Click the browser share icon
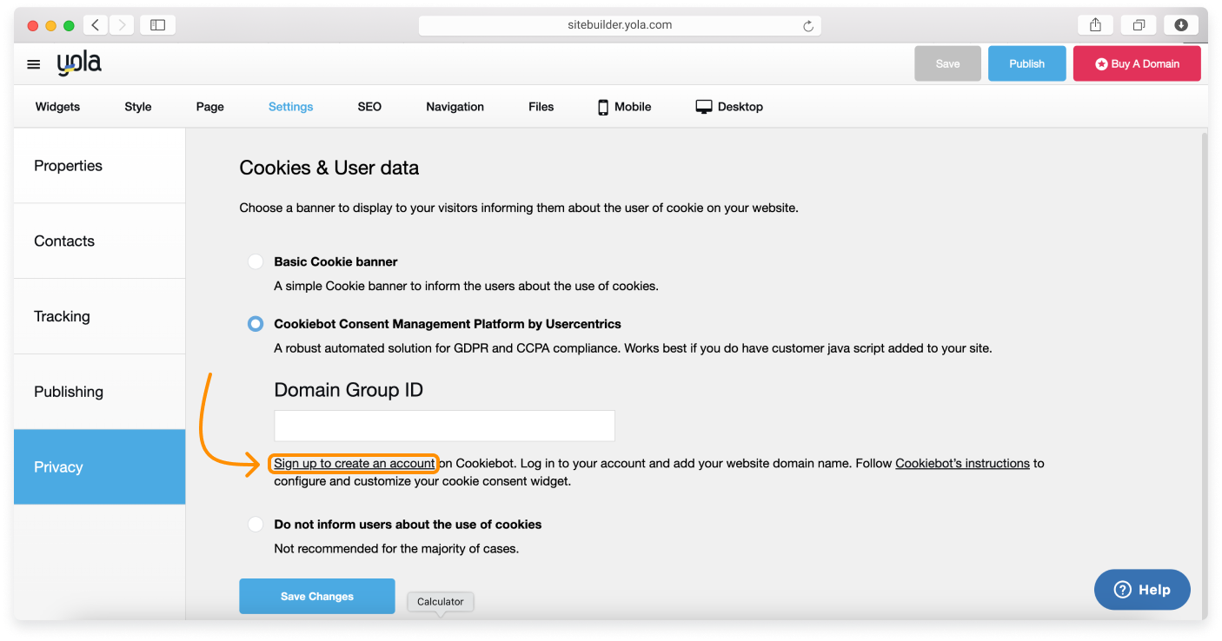This screenshot has height=641, width=1222. 1095,25
